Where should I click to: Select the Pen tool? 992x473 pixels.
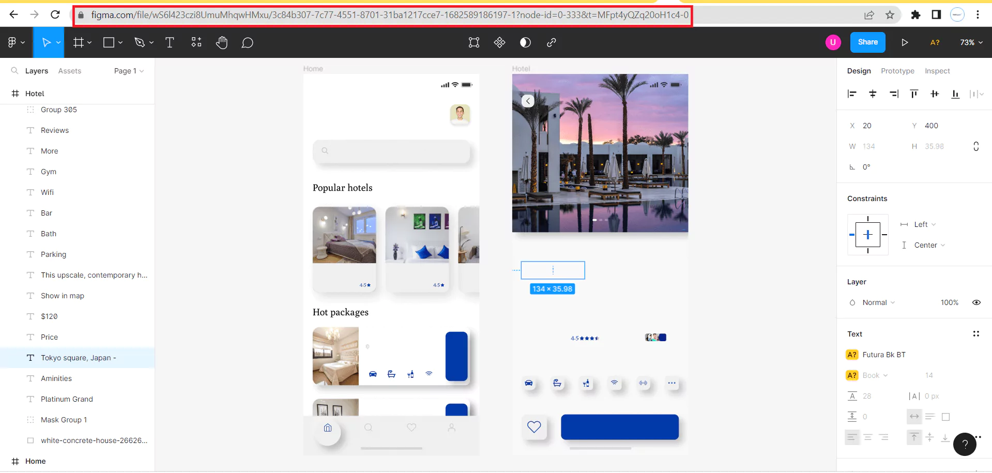click(140, 42)
